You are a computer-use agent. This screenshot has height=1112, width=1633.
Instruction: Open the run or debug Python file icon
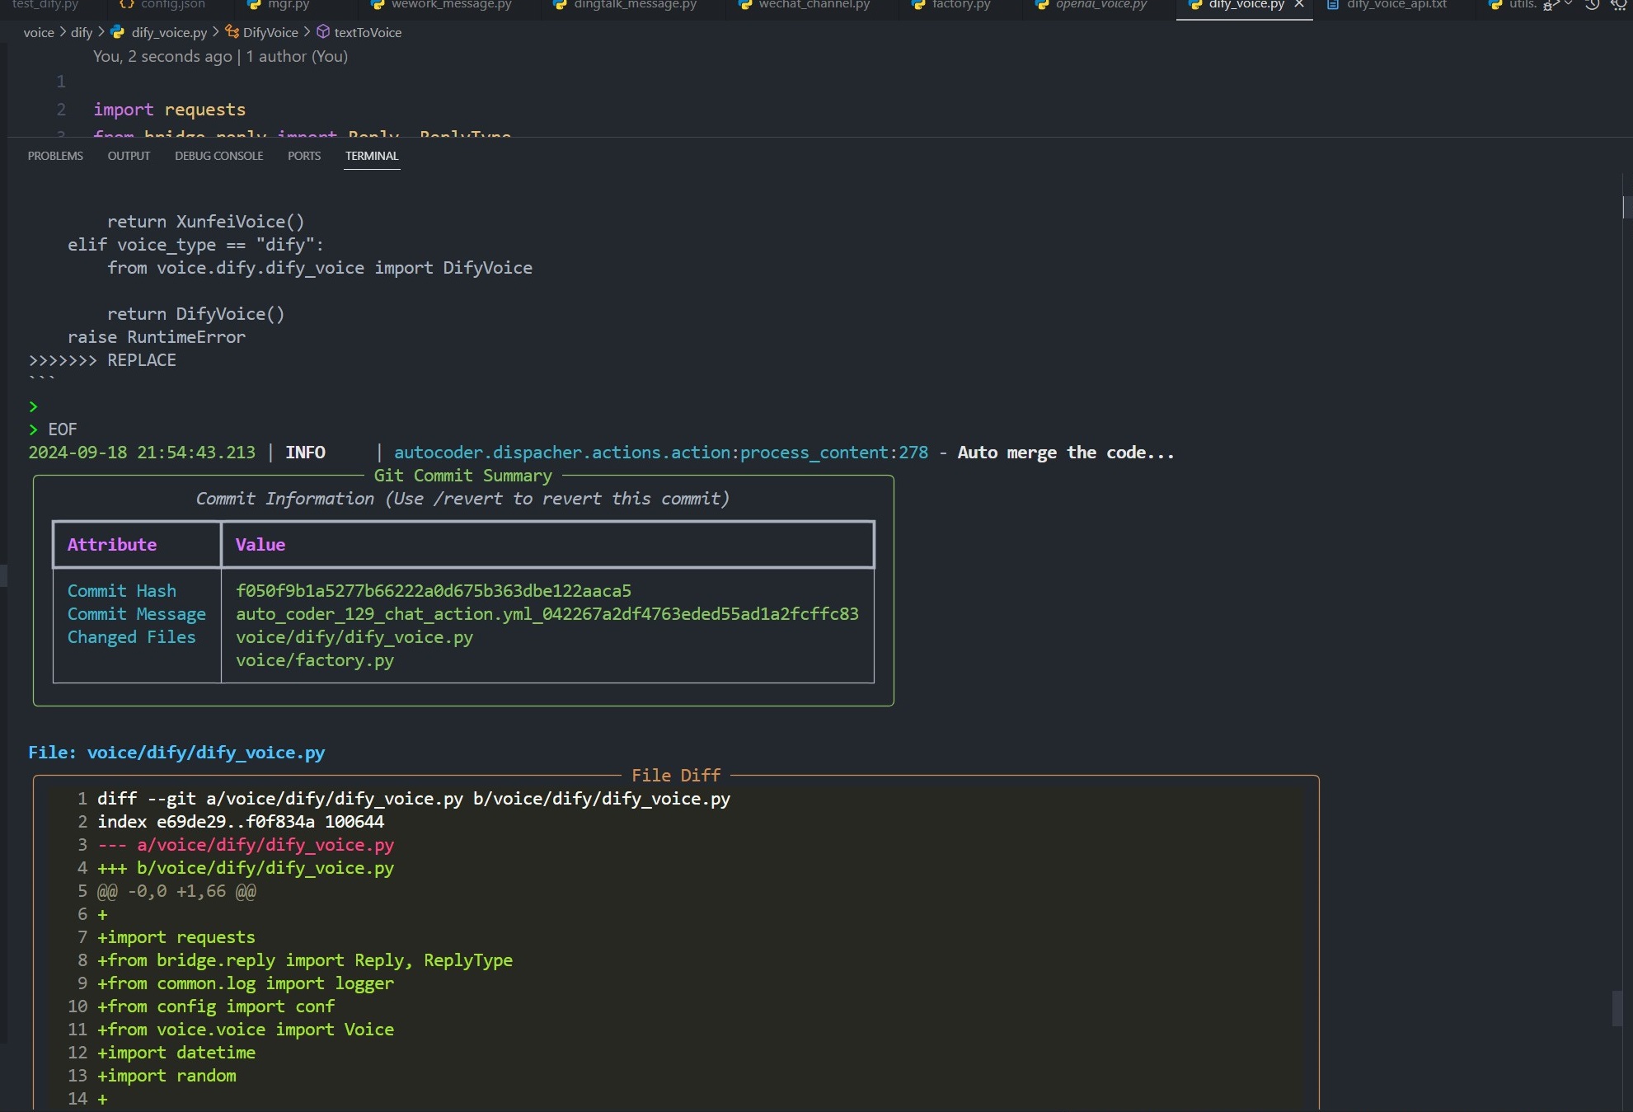point(1551,5)
